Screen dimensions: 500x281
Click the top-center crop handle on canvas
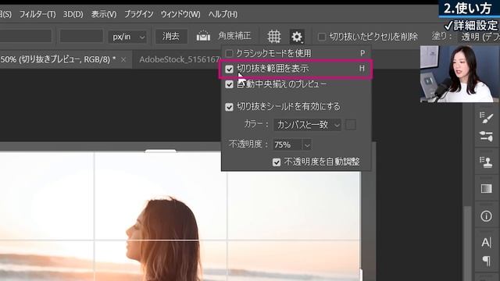pyautogui.click(x=160, y=151)
